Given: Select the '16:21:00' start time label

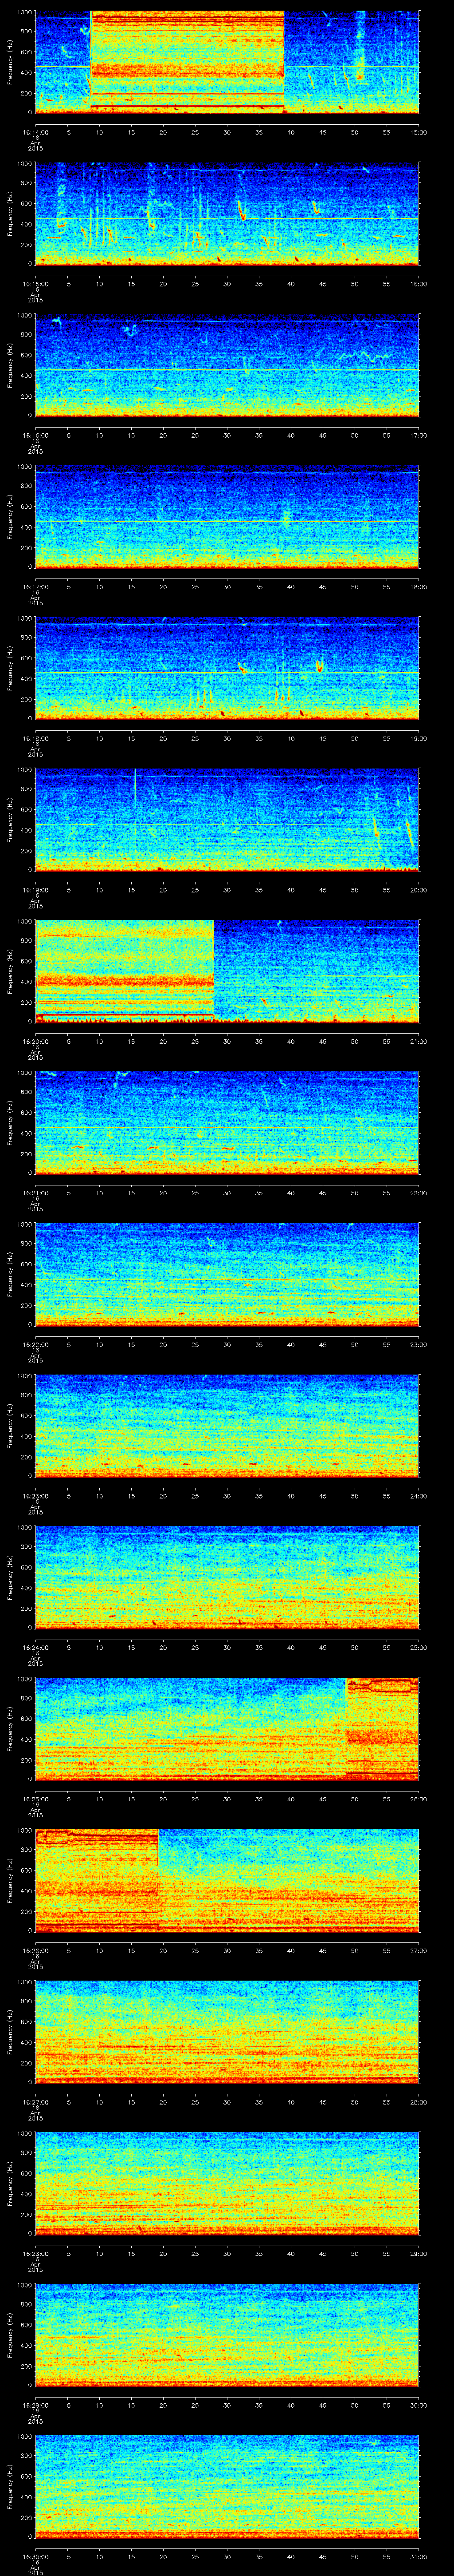Looking at the screenshot, I should (x=35, y=1192).
